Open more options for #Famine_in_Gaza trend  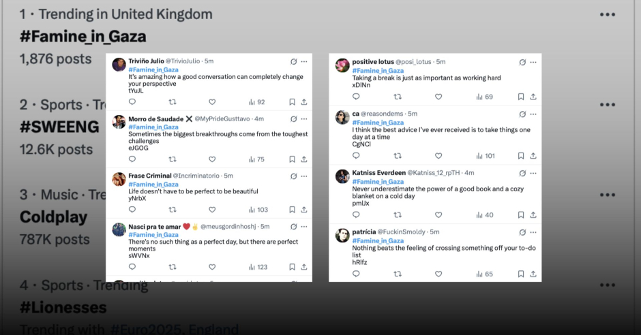(x=608, y=15)
